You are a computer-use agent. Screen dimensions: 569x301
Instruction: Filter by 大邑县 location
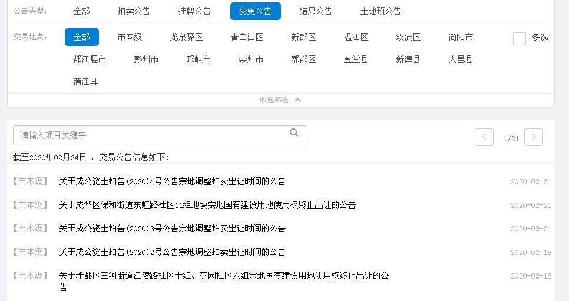coord(461,59)
